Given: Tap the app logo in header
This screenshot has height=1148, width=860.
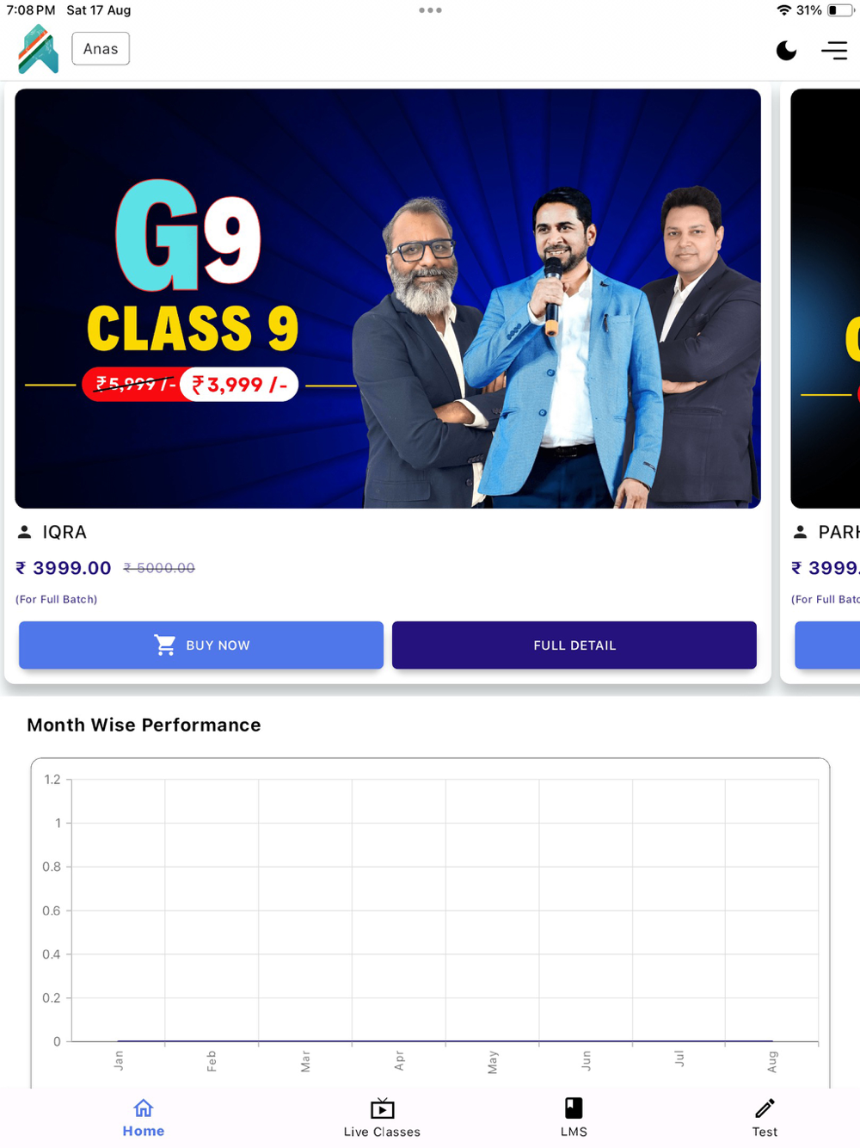Looking at the screenshot, I should 39,49.
